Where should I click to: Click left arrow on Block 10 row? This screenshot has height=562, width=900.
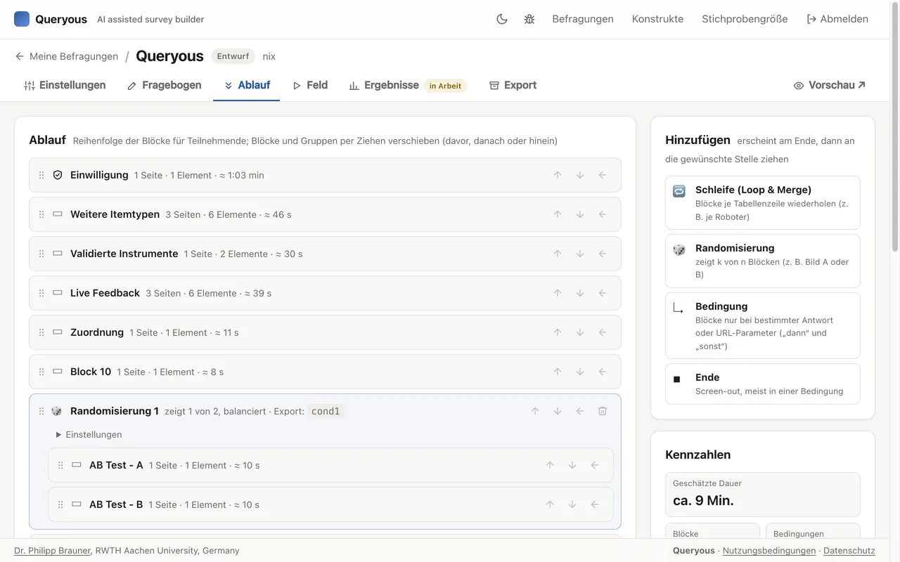(603, 372)
